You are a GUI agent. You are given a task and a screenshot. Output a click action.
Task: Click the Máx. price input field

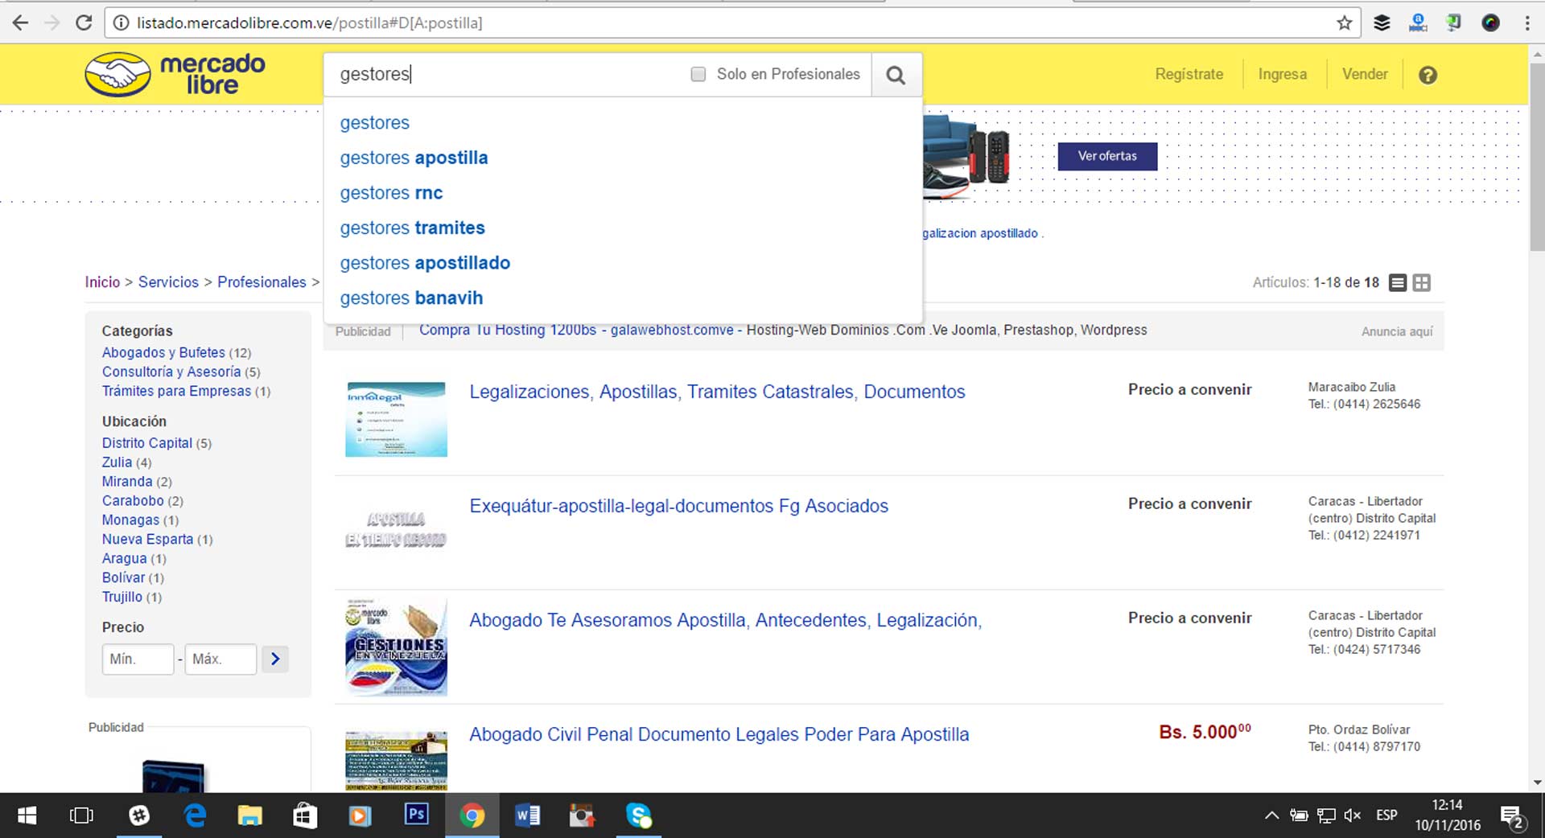(x=220, y=659)
